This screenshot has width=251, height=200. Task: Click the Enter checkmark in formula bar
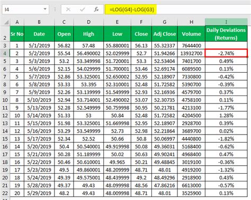coord(82,9)
